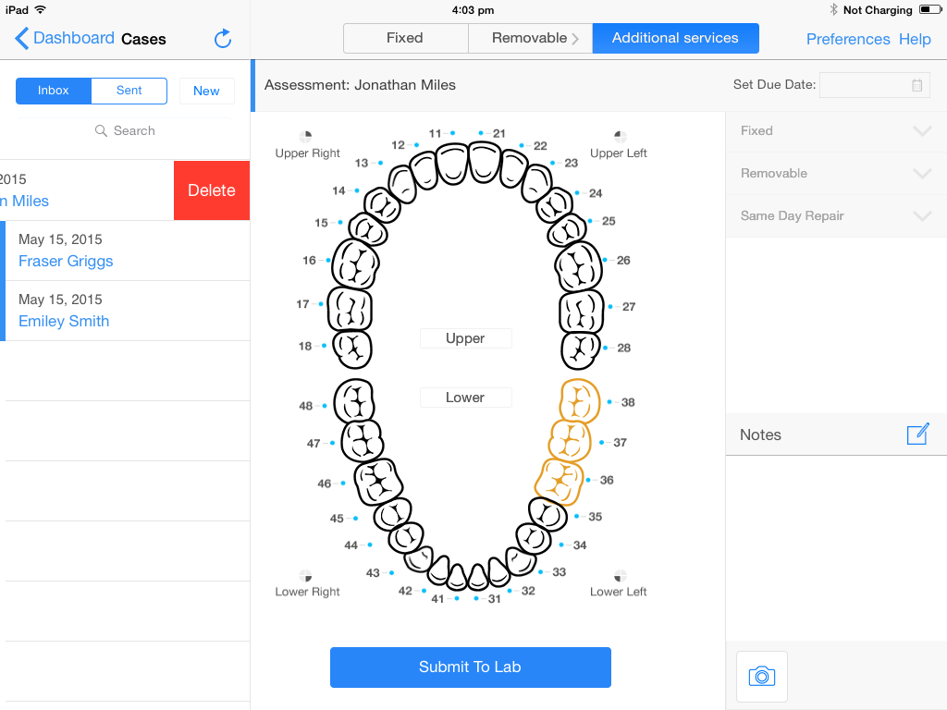The height and width of the screenshot is (710, 947).
Task: Select the Upper Right quadrant icon
Action: coord(305,136)
